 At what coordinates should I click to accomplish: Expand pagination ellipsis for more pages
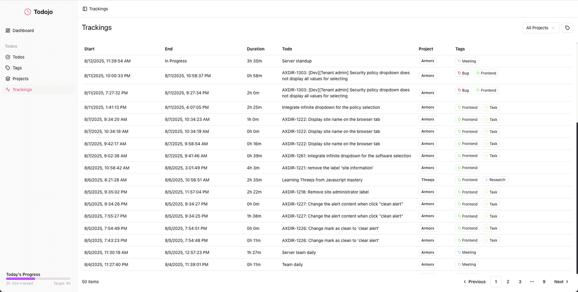(532, 281)
